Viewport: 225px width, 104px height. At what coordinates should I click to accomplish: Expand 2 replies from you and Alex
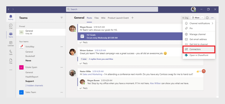[101, 59]
